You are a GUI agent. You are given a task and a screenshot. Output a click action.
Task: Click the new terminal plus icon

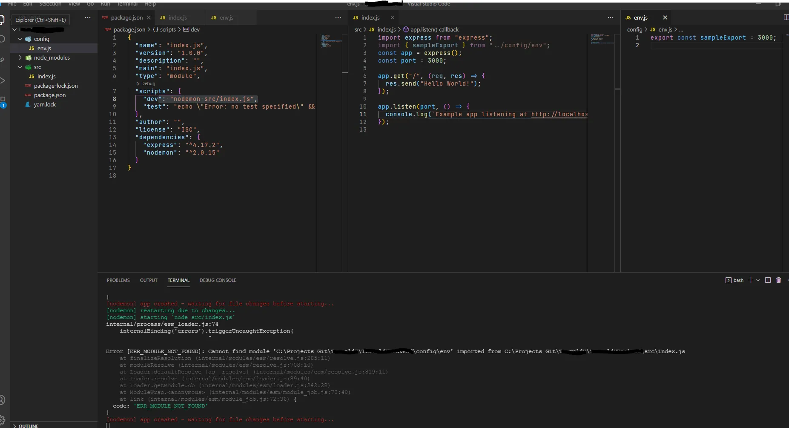[751, 280]
